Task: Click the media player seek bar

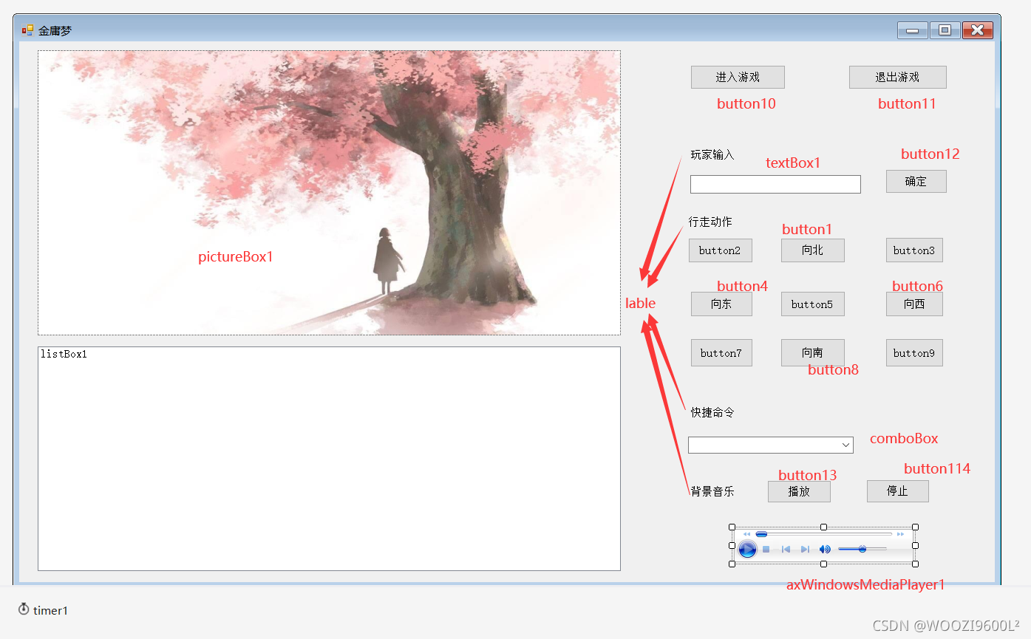Action: (x=823, y=533)
